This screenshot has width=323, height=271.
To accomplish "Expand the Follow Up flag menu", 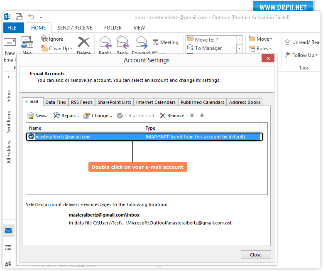I will point(301,55).
